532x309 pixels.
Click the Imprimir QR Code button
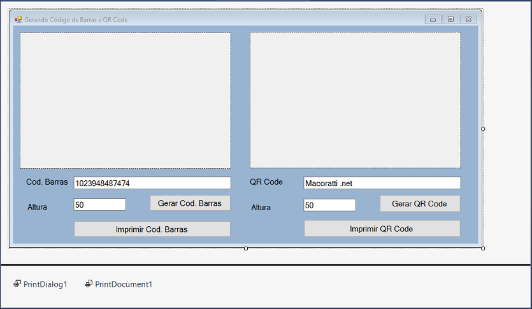pos(382,229)
